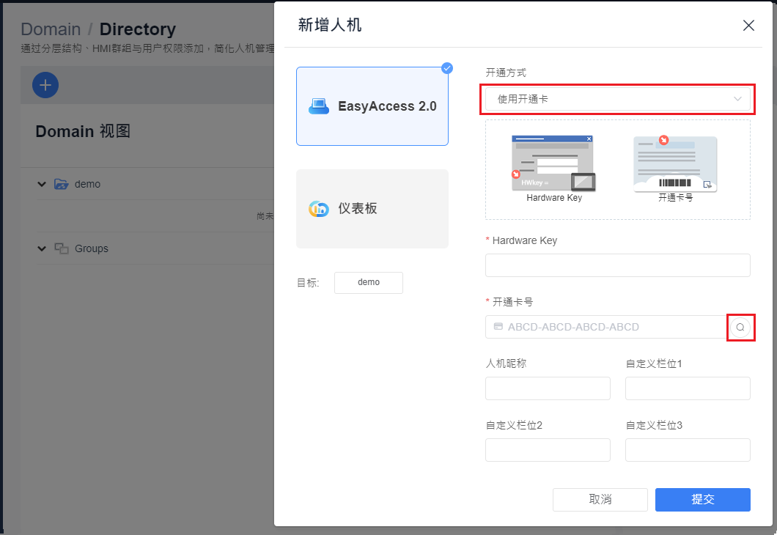This screenshot has height=535, width=777.
Task: Collapse the demo tree node chevron
Action: pos(42,184)
